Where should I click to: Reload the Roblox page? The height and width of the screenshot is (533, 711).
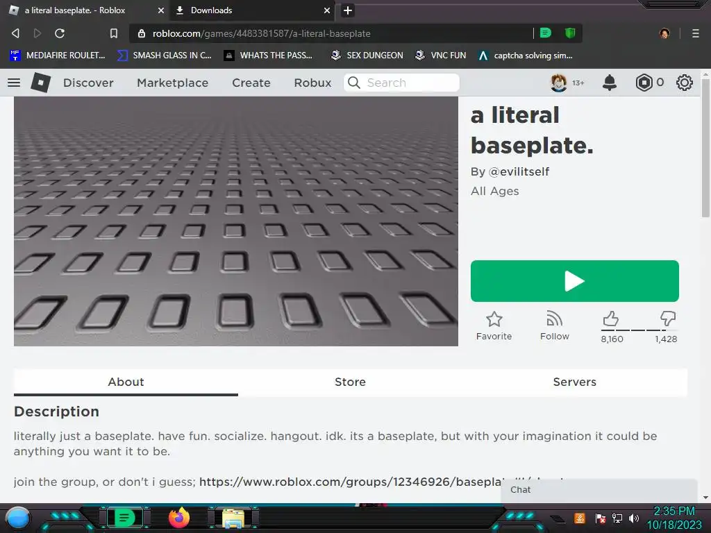tap(60, 33)
